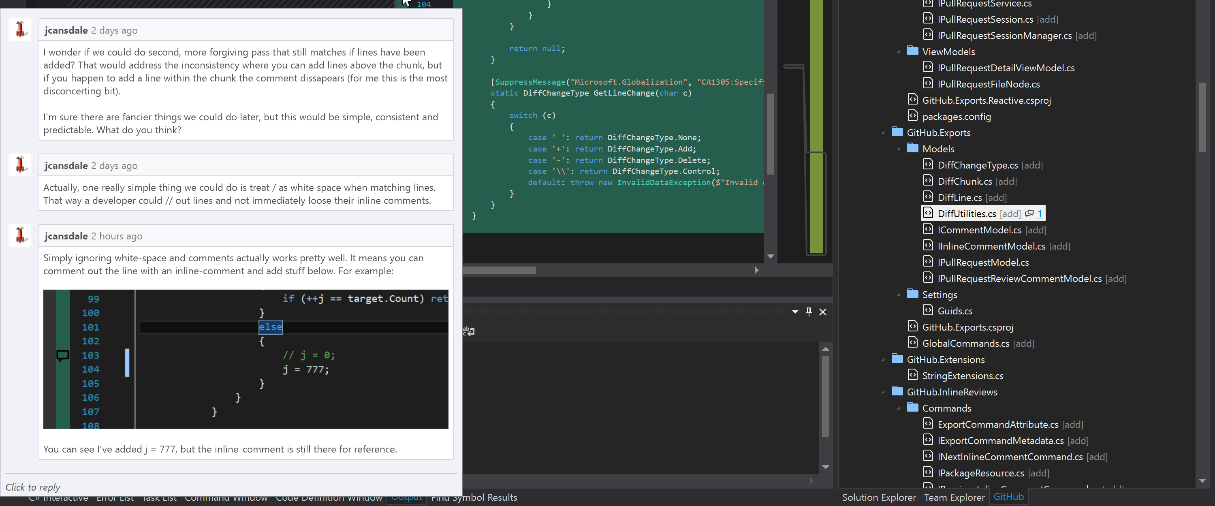This screenshot has width=1215, height=506.
Task: Click the ViewModels folder icon
Action: 912,51
